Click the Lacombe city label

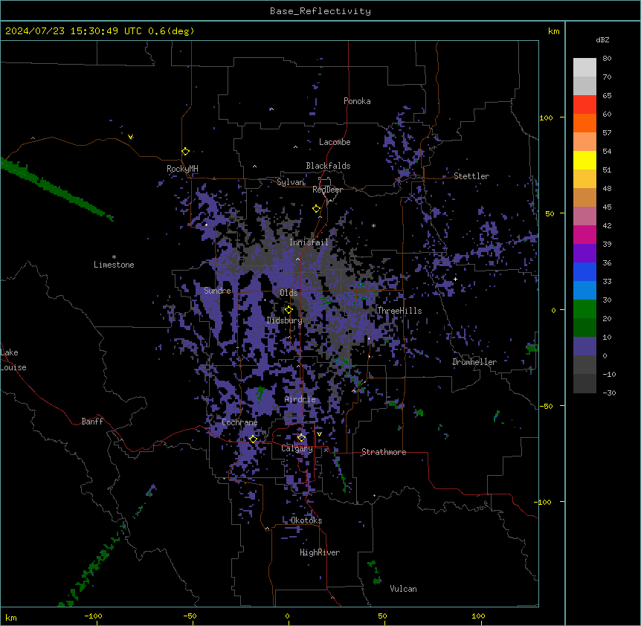[335, 142]
